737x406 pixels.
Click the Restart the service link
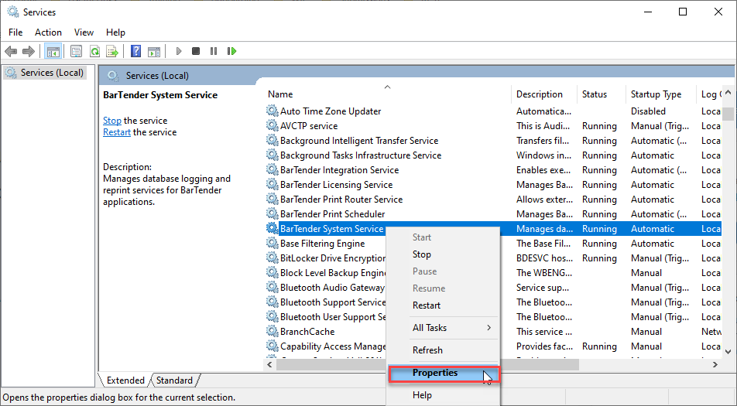pyautogui.click(x=117, y=132)
